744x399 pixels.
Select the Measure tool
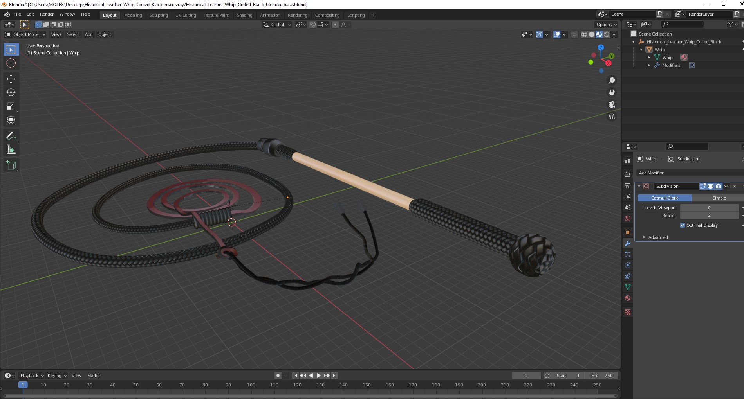[11, 149]
